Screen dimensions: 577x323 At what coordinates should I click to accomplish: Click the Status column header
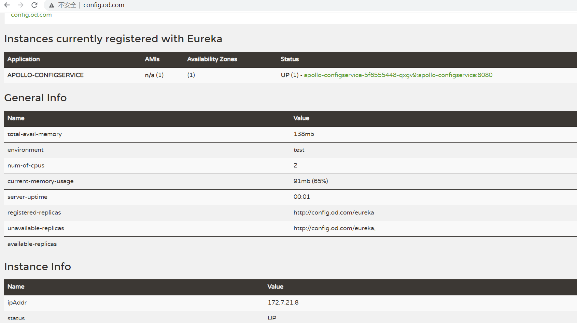[290, 59]
